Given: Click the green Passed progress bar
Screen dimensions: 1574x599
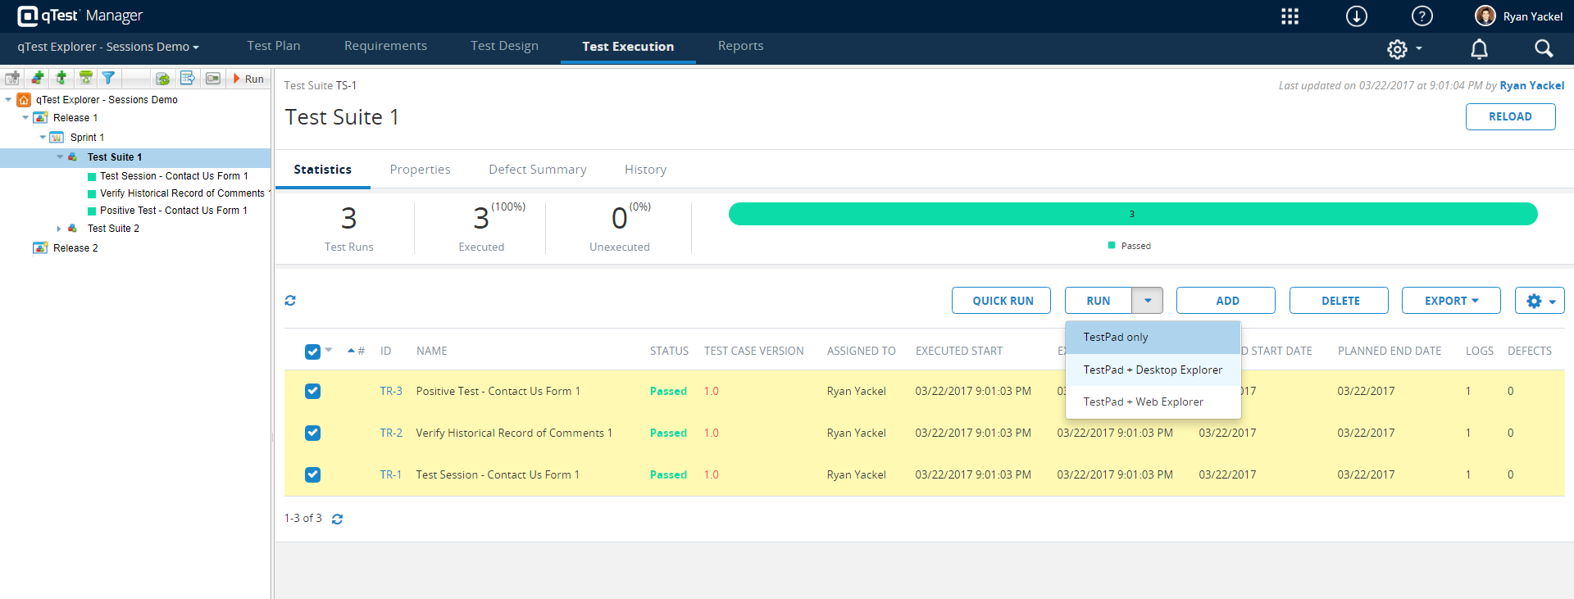Looking at the screenshot, I should click(x=1132, y=214).
